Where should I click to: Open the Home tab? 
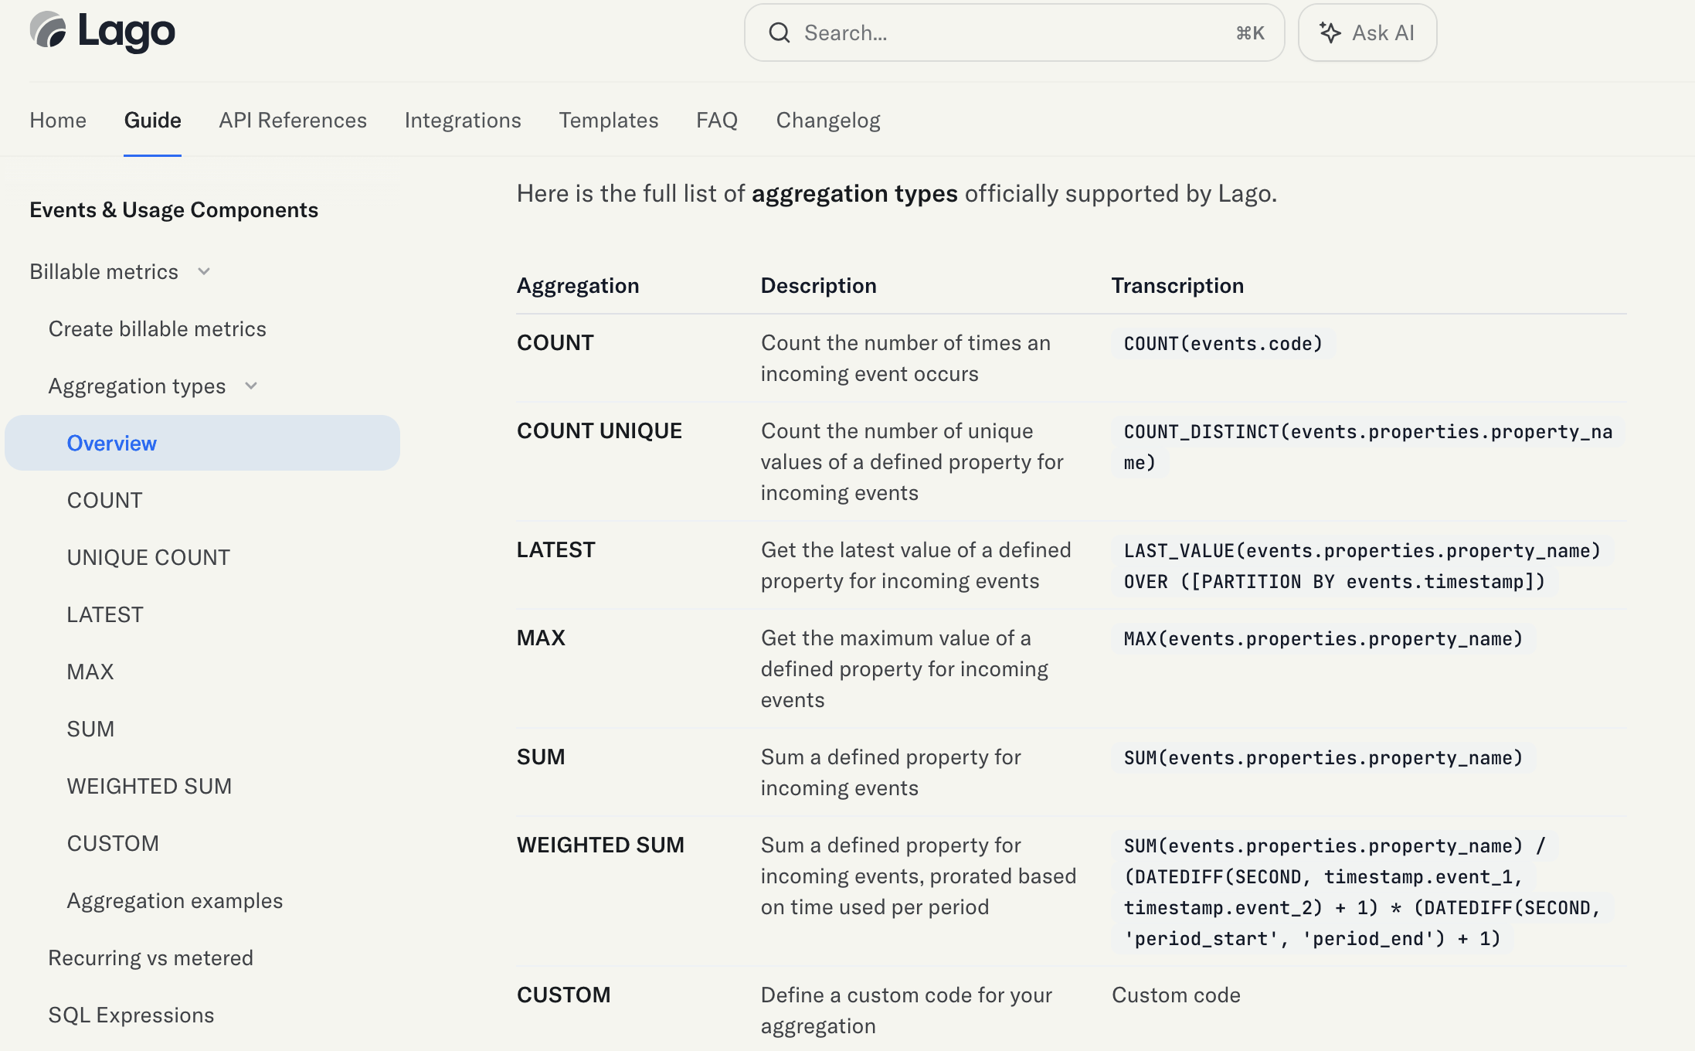pyautogui.click(x=58, y=120)
